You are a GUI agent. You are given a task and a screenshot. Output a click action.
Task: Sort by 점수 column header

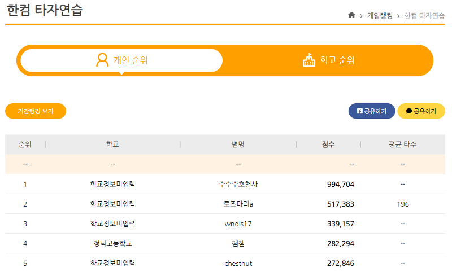328,145
